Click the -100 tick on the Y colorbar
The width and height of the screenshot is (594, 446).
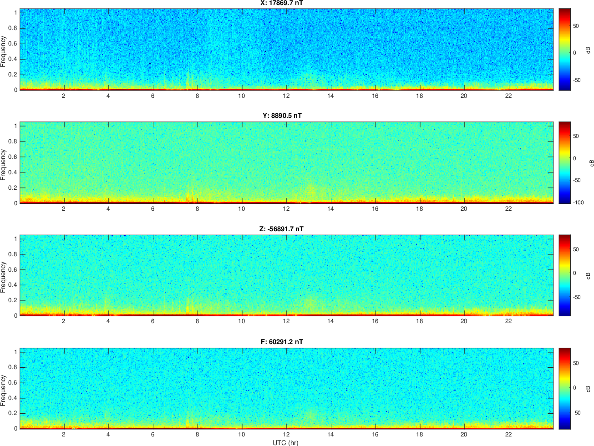pos(578,203)
